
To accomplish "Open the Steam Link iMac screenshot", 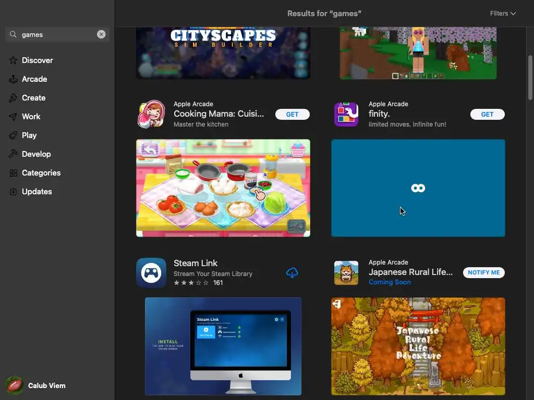I will 223,346.
